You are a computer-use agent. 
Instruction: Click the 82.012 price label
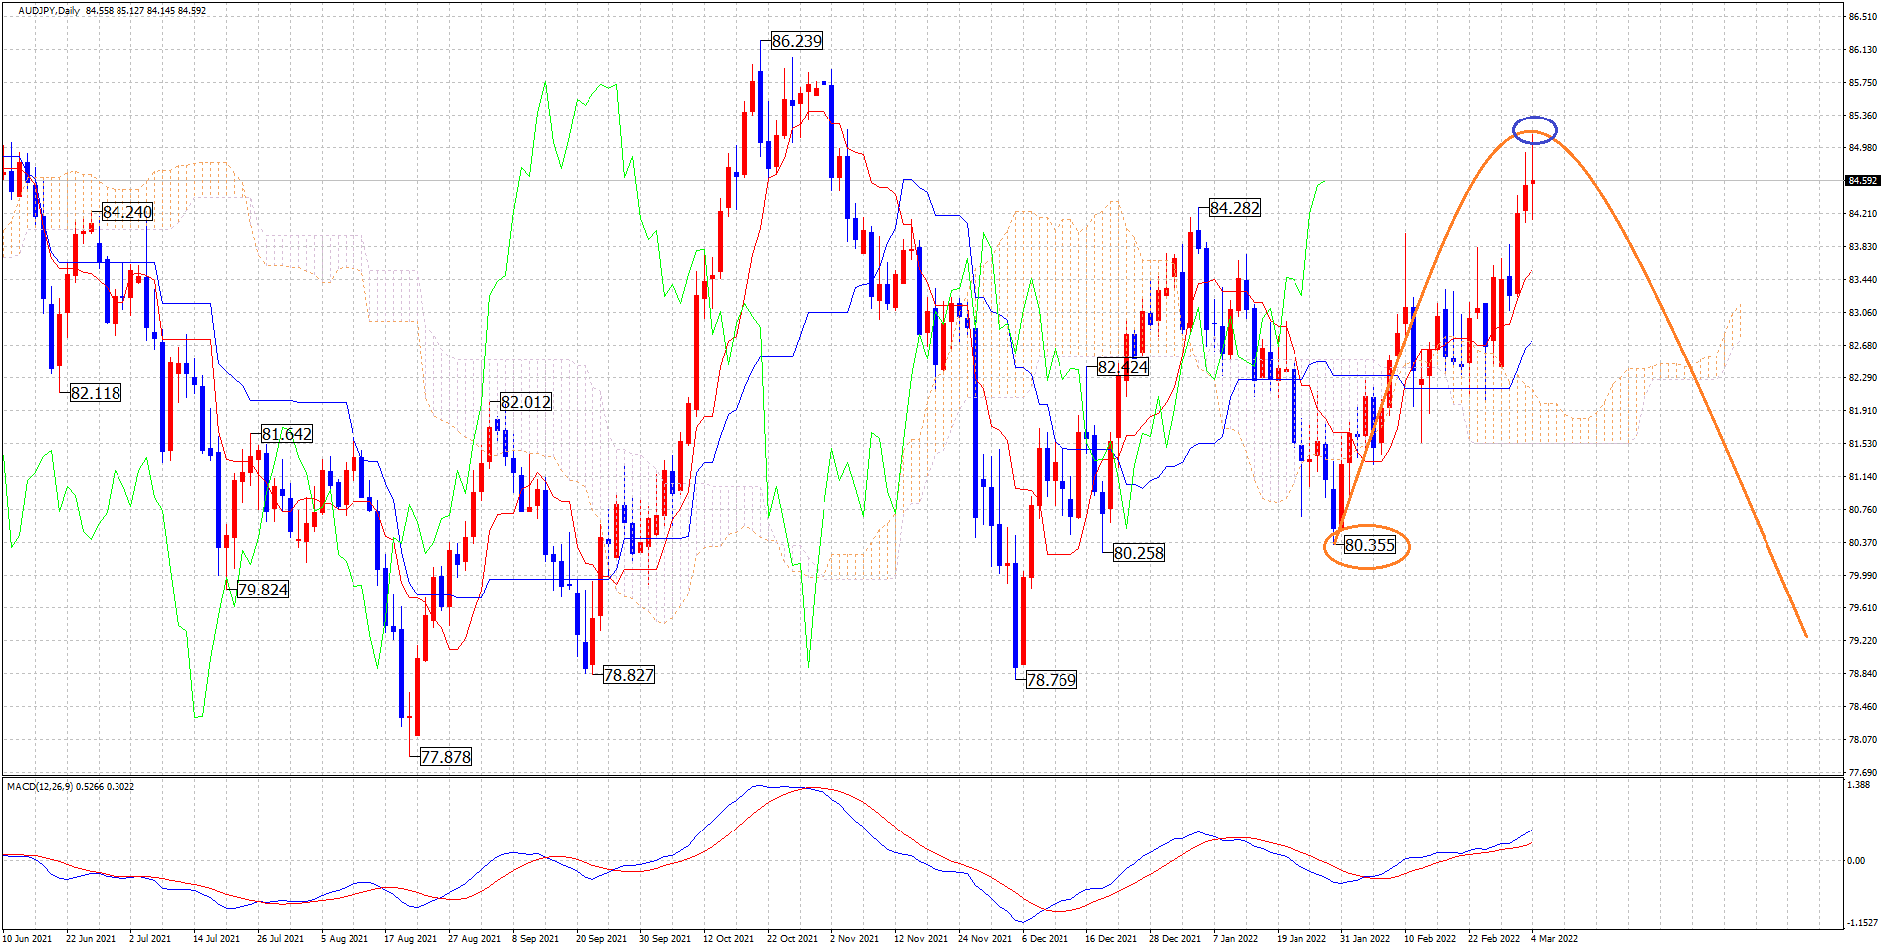[525, 402]
